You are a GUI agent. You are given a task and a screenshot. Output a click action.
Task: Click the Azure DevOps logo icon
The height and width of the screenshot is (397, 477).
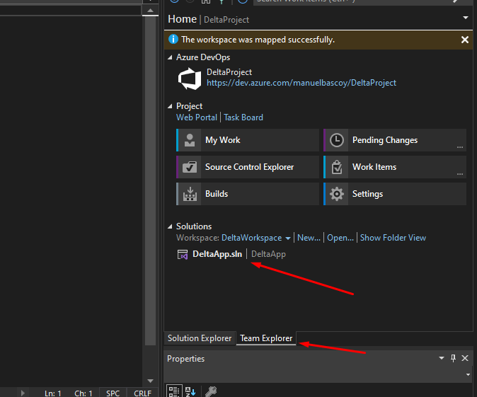pos(190,78)
